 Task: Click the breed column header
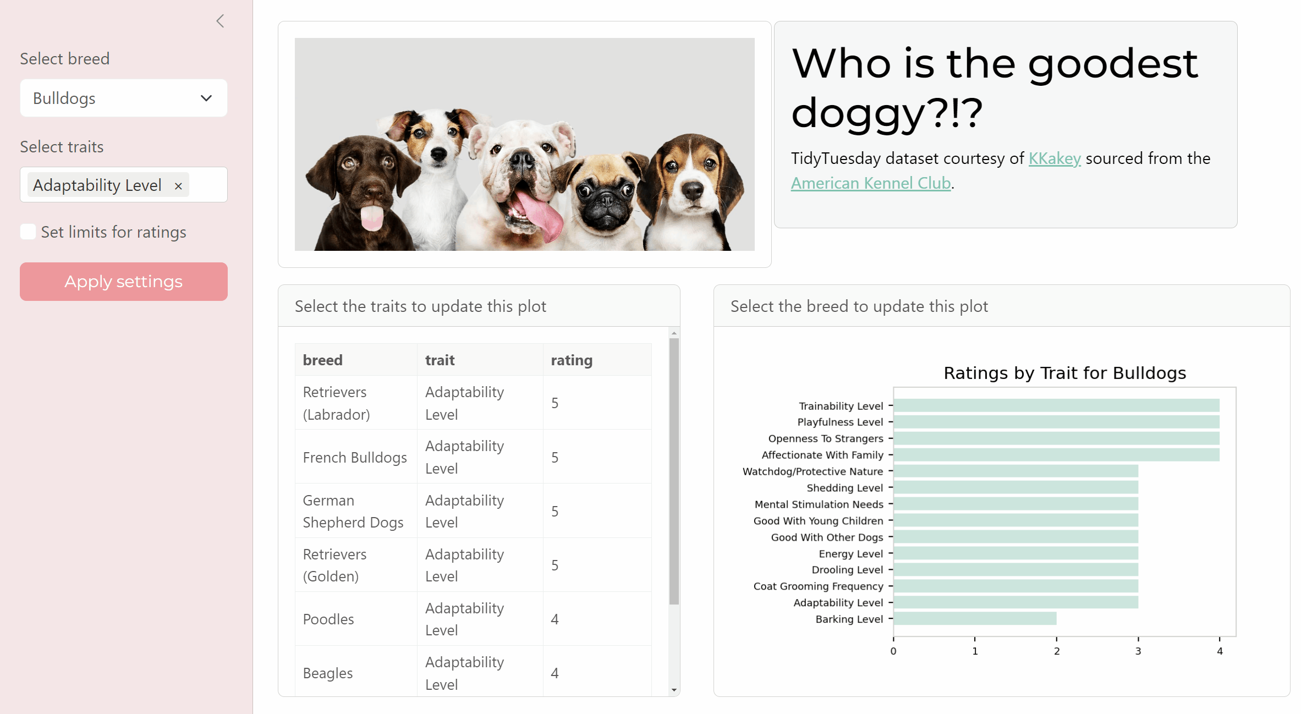(x=323, y=359)
